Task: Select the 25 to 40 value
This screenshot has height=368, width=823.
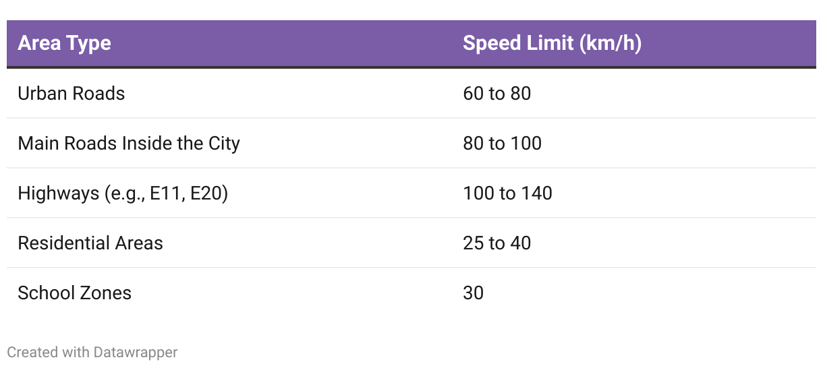Action: click(497, 243)
